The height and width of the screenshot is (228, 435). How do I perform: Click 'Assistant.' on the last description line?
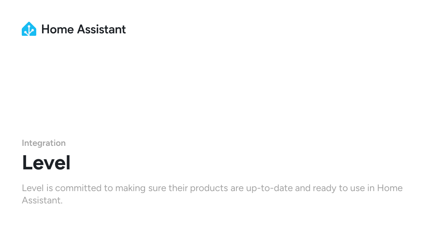coord(42,200)
